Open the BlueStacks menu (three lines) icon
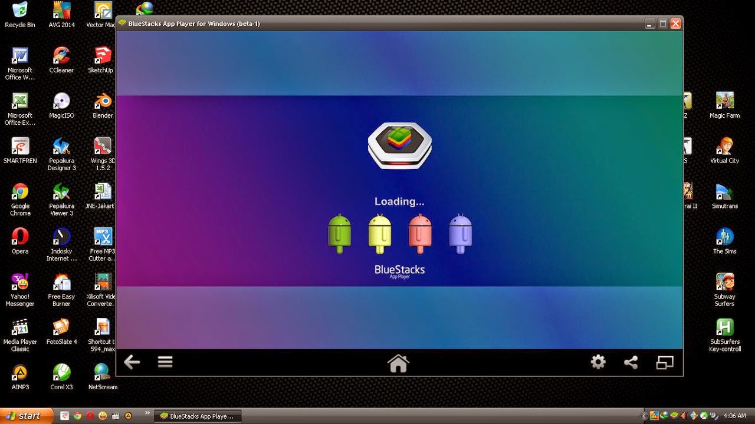The height and width of the screenshot is (424, 755). [x=165, y=362]
